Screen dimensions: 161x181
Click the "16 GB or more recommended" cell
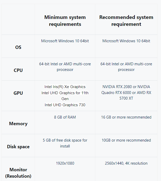(x=126, y=117)
